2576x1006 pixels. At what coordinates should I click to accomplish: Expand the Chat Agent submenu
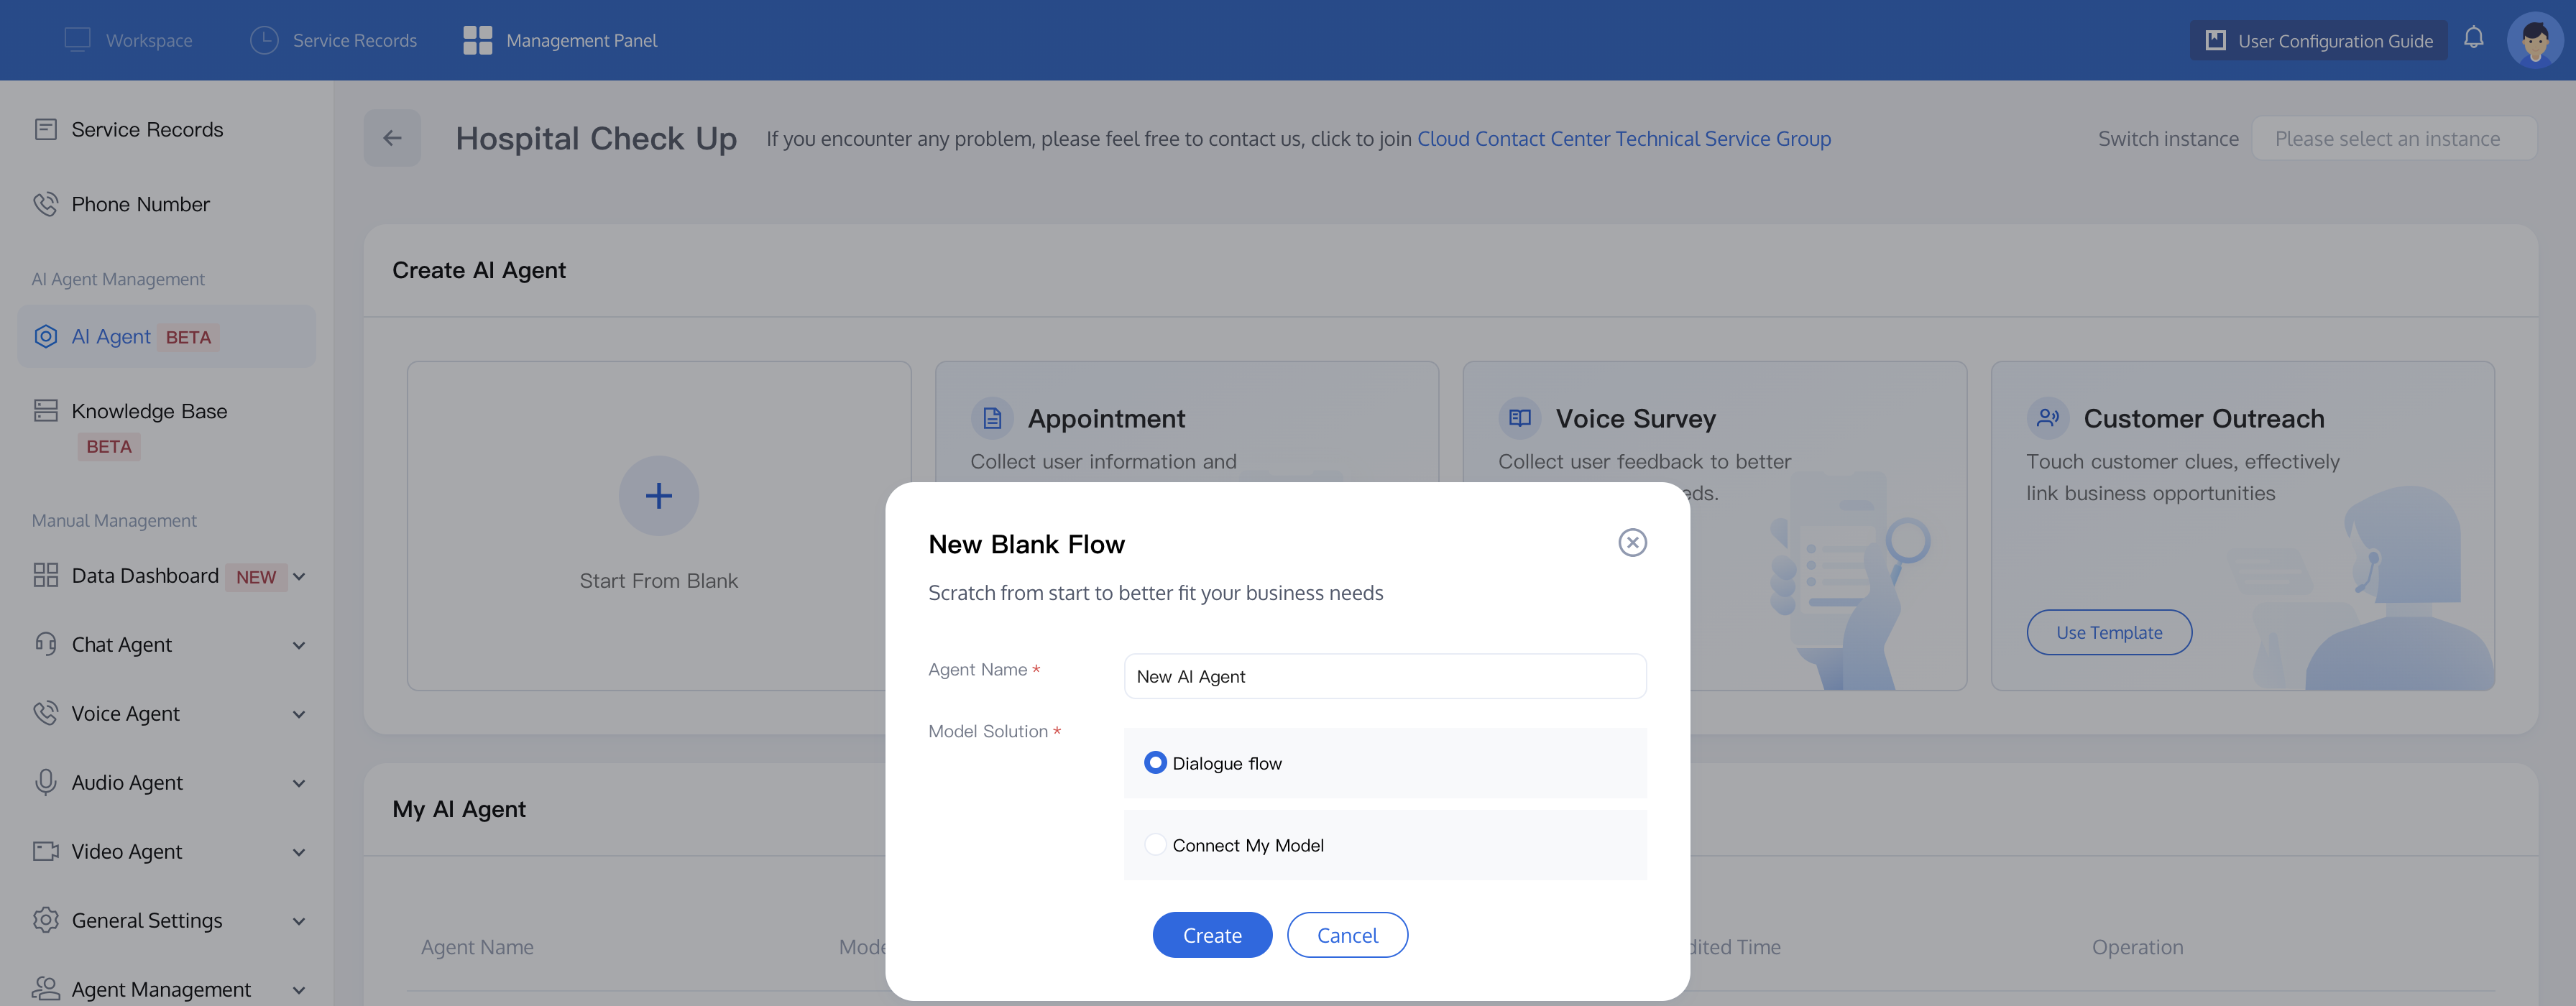tap(299, 645)
